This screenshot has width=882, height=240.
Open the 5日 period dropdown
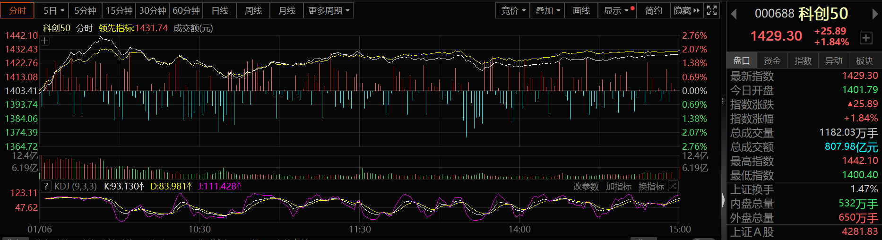pos(54,10)
